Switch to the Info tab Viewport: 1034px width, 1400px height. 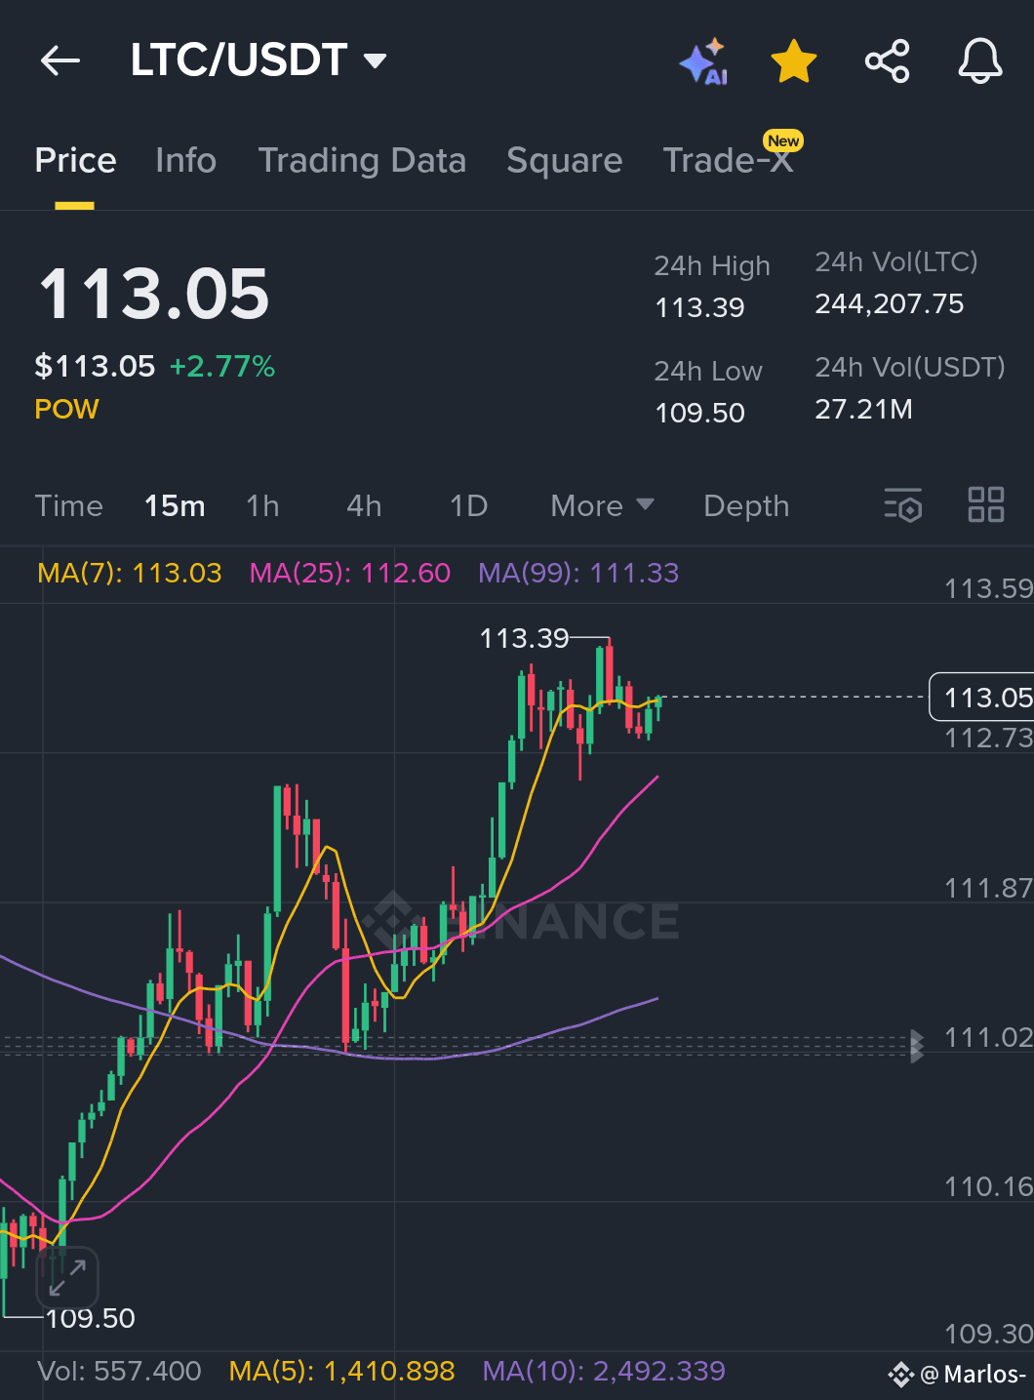coord(185,160)
